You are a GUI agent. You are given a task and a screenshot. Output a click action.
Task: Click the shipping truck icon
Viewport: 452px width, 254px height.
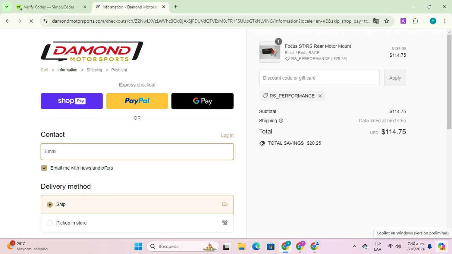coord(225,204)
